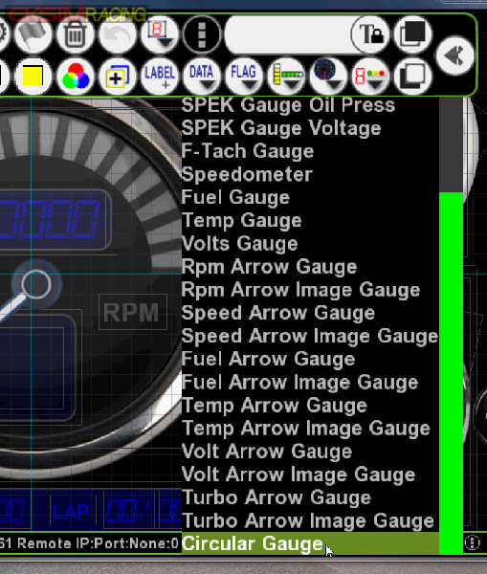Toggle the text lock icon
This screenshot has width=487, height=574.
tap(370, 34)
